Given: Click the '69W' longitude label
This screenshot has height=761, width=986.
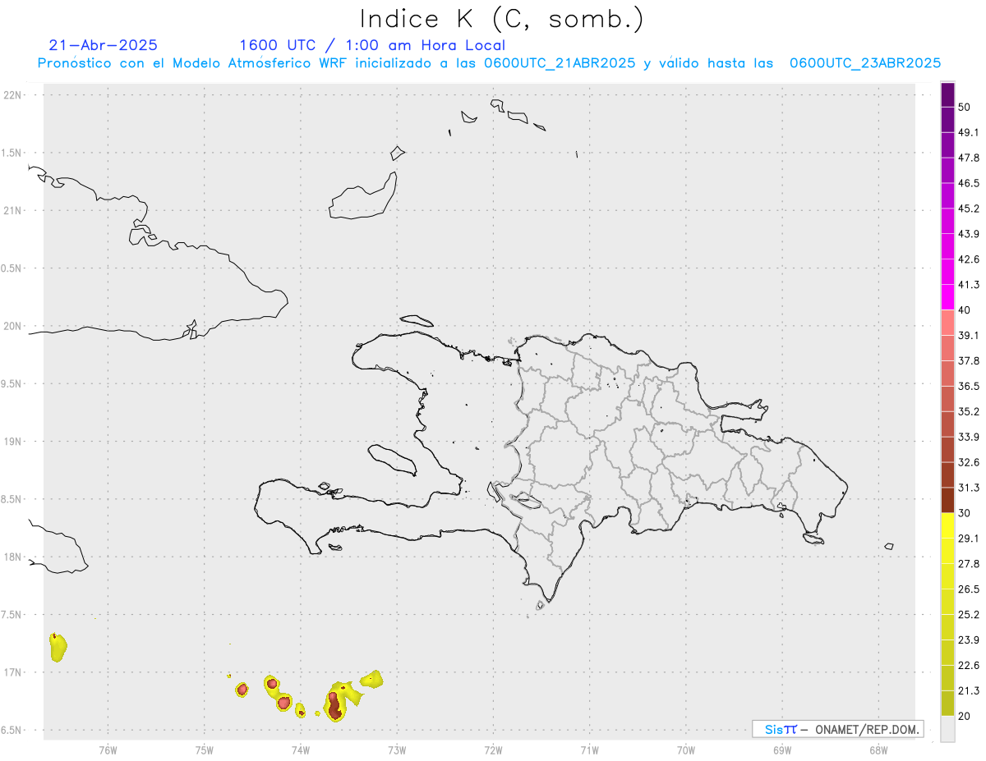Looking at the screenshot, I should tap(781, 750).
